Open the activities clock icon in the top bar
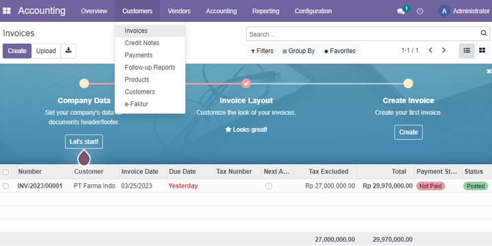The image size is (492, 246). [420, 11]
